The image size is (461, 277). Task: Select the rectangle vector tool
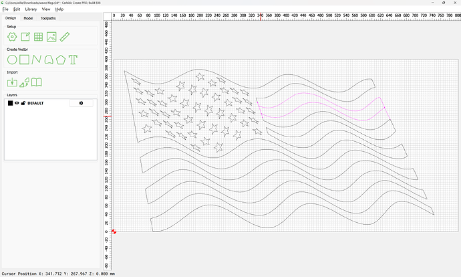pyautogui.click(x=24, y=60)
